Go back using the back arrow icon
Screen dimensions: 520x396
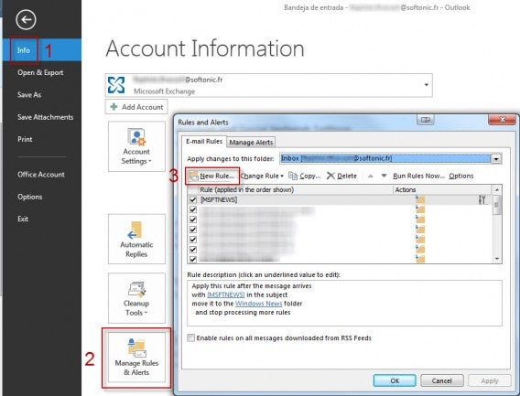coord(26,19)
